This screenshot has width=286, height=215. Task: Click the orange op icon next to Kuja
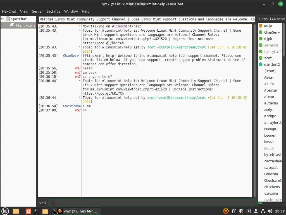[261, 26]
